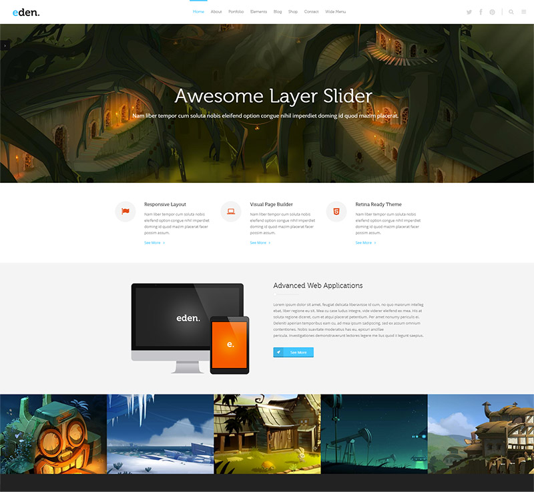Click the Facebook icon in header

(481, 12)
